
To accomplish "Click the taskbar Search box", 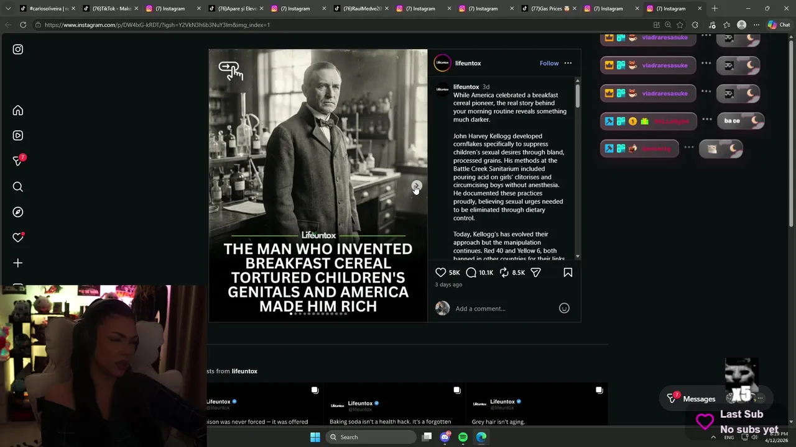I will pos(371,437).
